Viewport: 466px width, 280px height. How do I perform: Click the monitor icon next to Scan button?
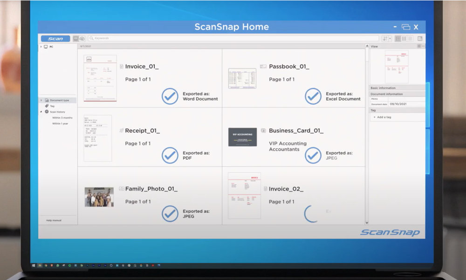pos(76,39)
